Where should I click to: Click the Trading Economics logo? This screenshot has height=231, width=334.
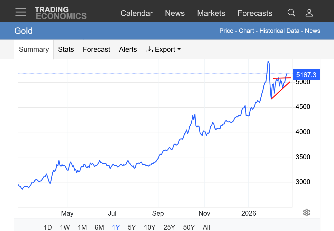[x=61, y=13]
